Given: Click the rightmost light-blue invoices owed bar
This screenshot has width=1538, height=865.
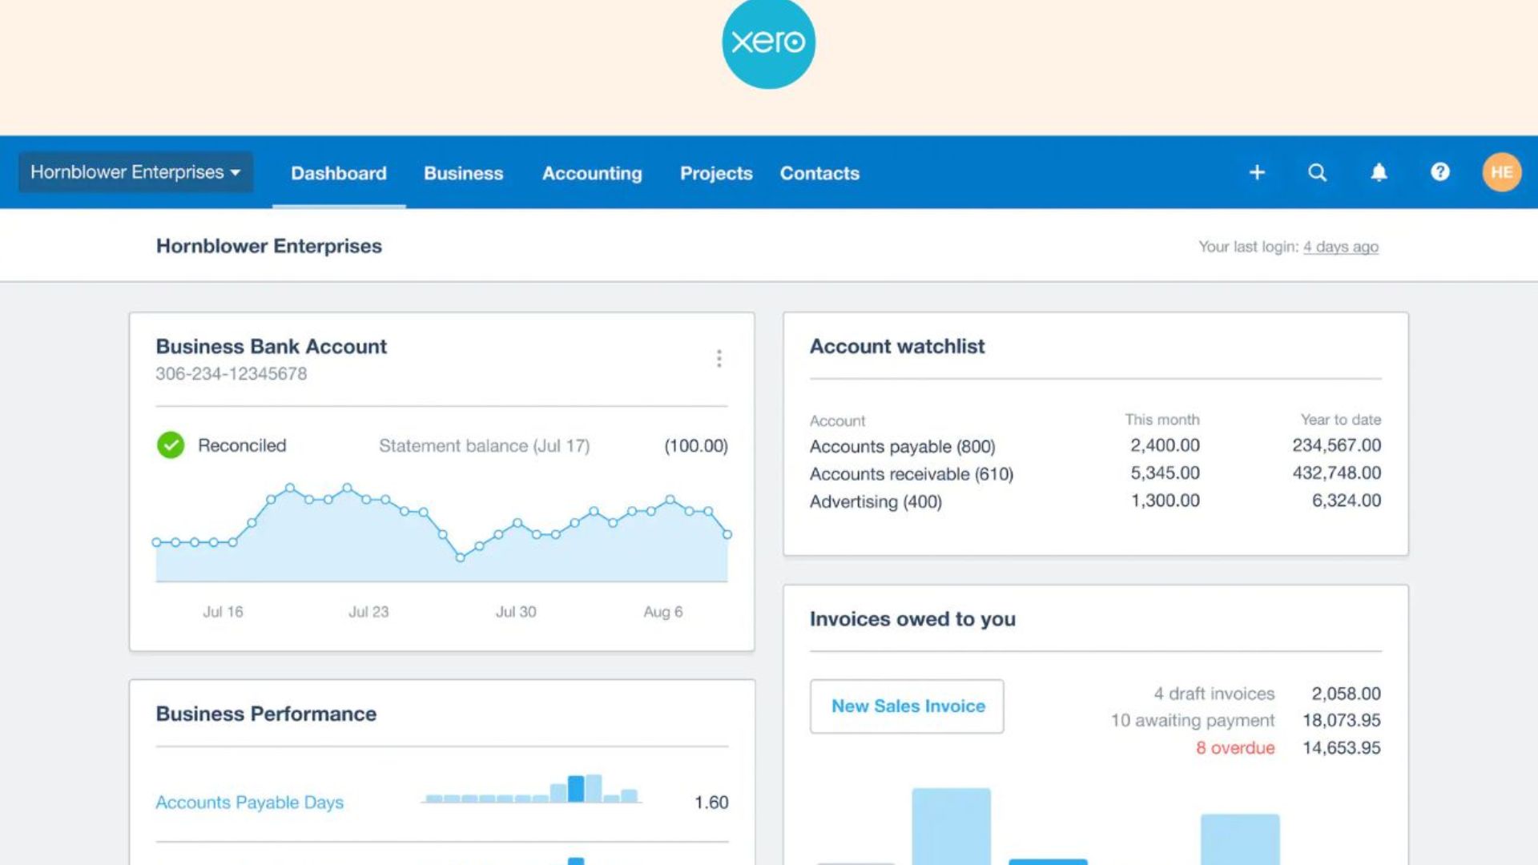Looking at the screenshot, I should (1239, 839).
